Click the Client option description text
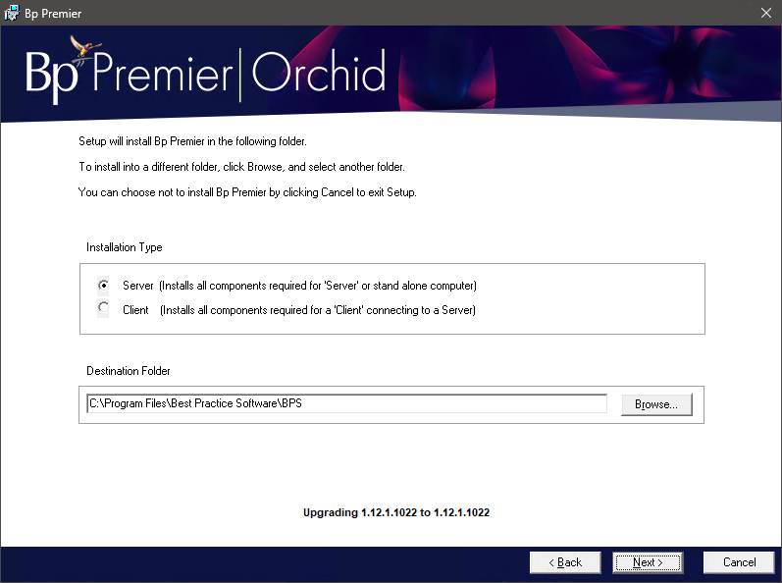 click(317, 310)
